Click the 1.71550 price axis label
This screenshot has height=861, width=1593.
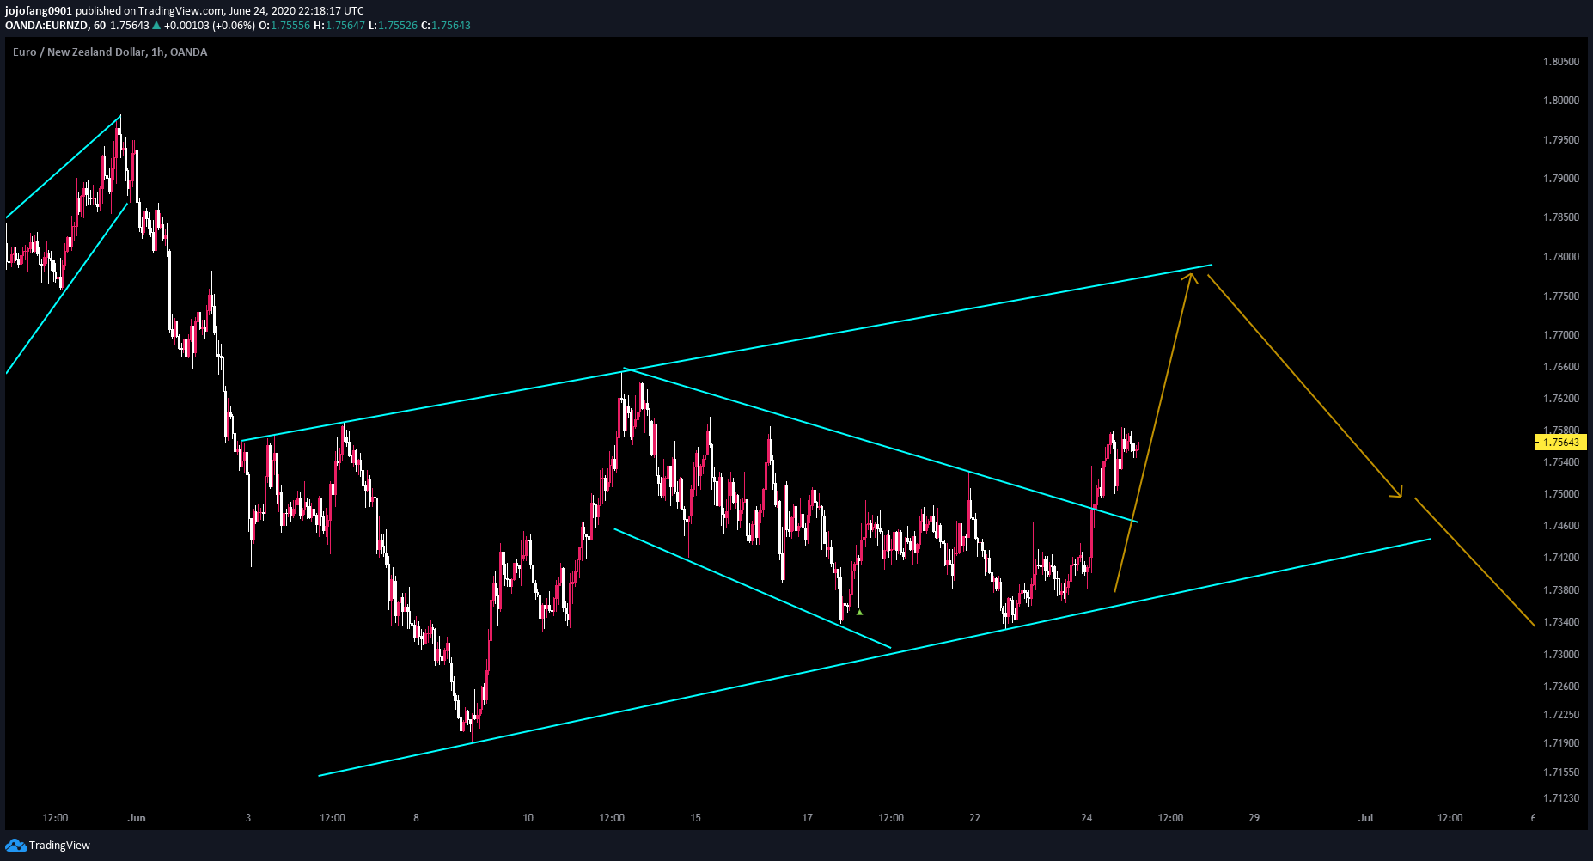click(x=1561, y=772)
